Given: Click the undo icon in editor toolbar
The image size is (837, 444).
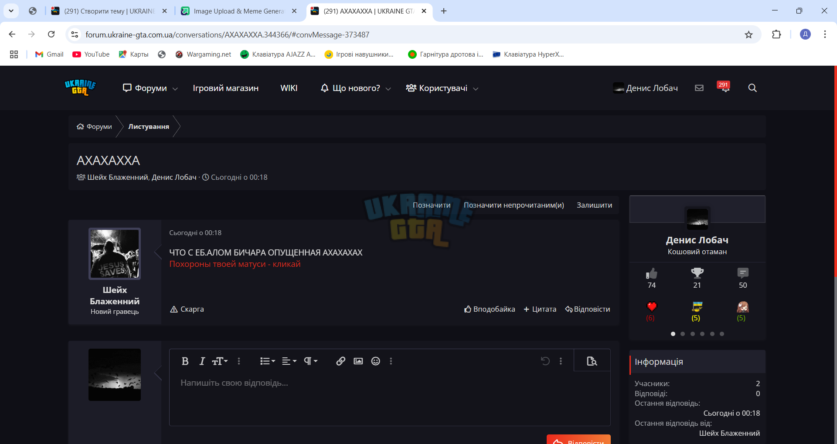Looking at the screenshot, I should pos(545,361).
